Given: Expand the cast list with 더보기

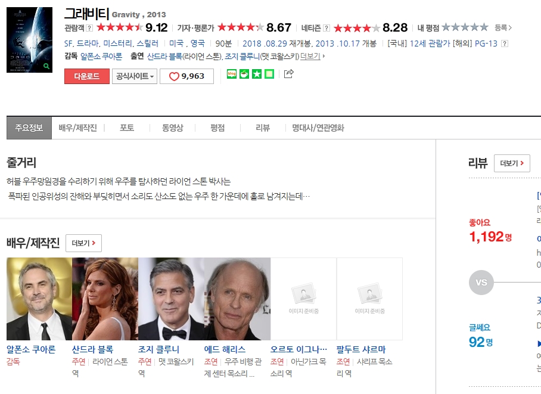Looking at the screenshot, I should [x=312, y=56].
